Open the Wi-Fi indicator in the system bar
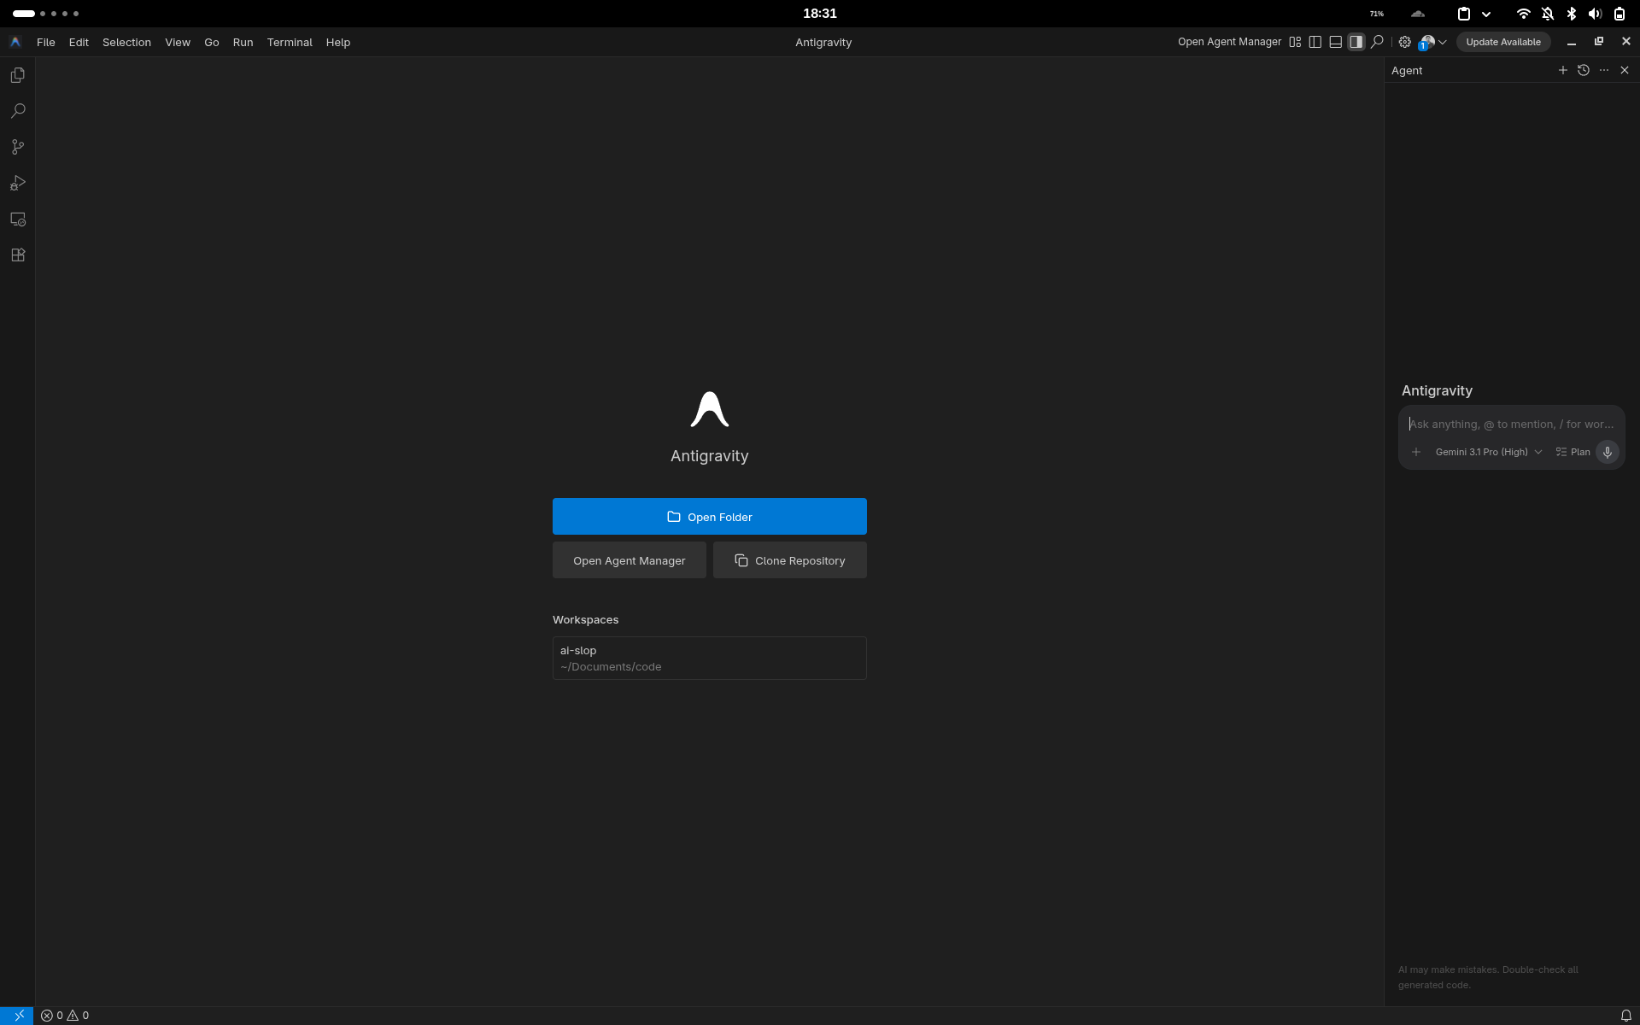 coord(1523,14)
